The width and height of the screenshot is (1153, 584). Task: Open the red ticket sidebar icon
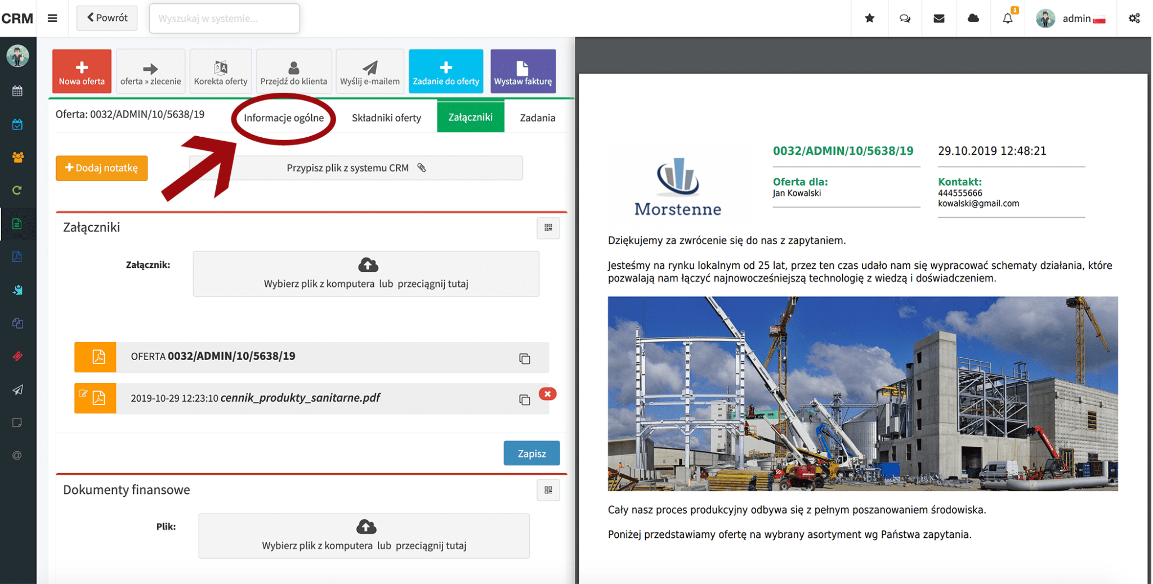(17, 356)
